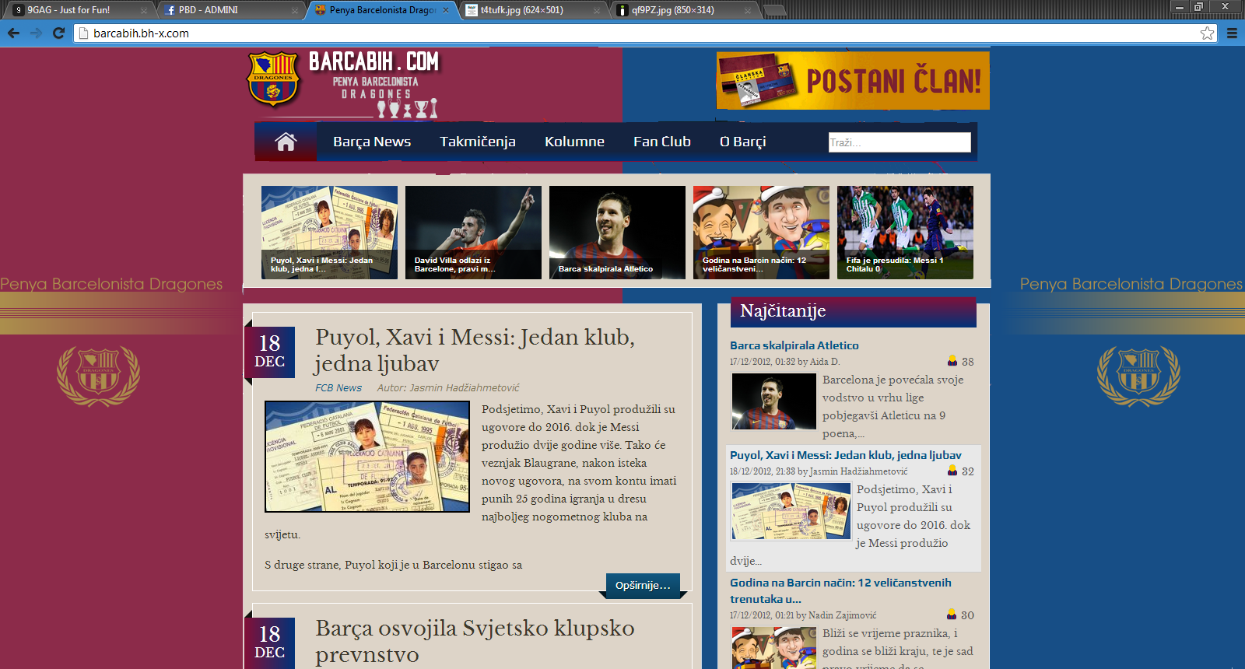The height and width of the screenshot is (669, 1245).
Task: Open a new browser tab
Action: tap(775, 10)
